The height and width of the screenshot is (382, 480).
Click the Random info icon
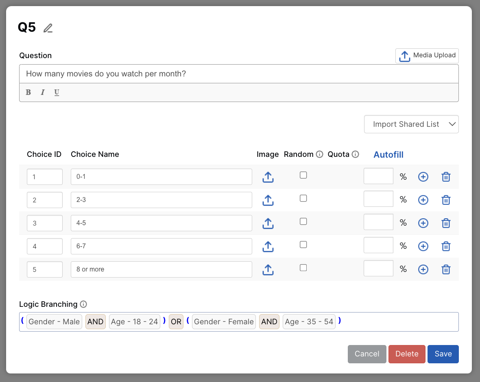[x=320, y=154]
